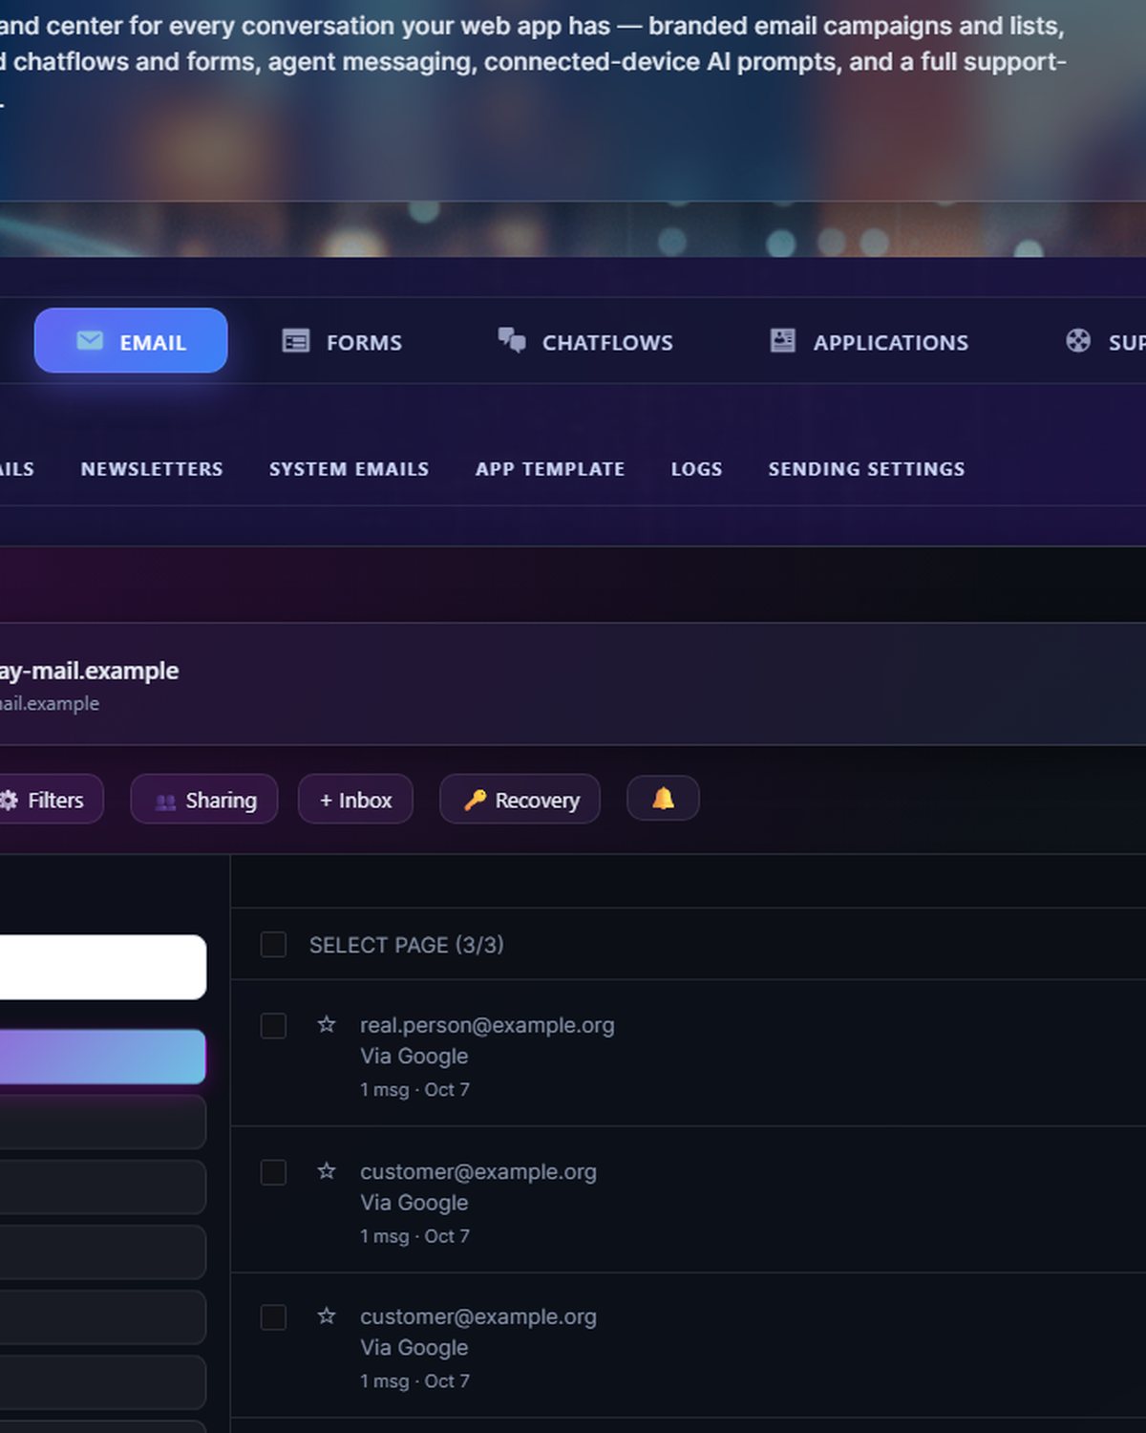Check the real.person@example.org message checkbox
The image size is (1146, 1433).
[273, 1026]
